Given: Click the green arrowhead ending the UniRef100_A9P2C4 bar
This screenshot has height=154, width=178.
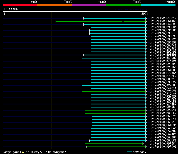Looking at the screenshot, I should (143, 144).
